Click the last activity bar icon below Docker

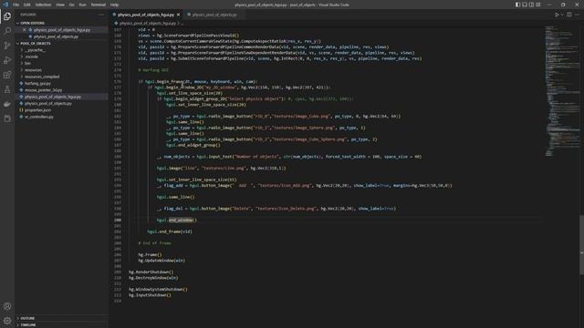pos(7,118)
